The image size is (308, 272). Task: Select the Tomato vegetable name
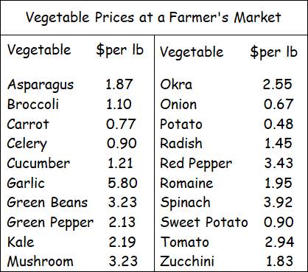tap(185, 242)
